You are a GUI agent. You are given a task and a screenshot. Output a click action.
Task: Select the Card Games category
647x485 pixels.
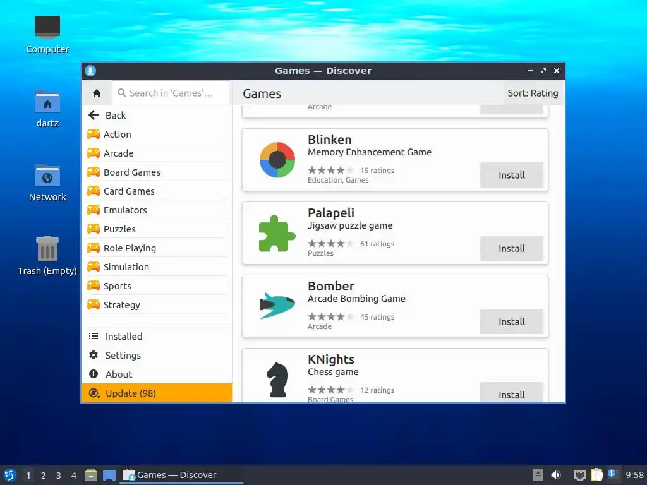[157, 191]
